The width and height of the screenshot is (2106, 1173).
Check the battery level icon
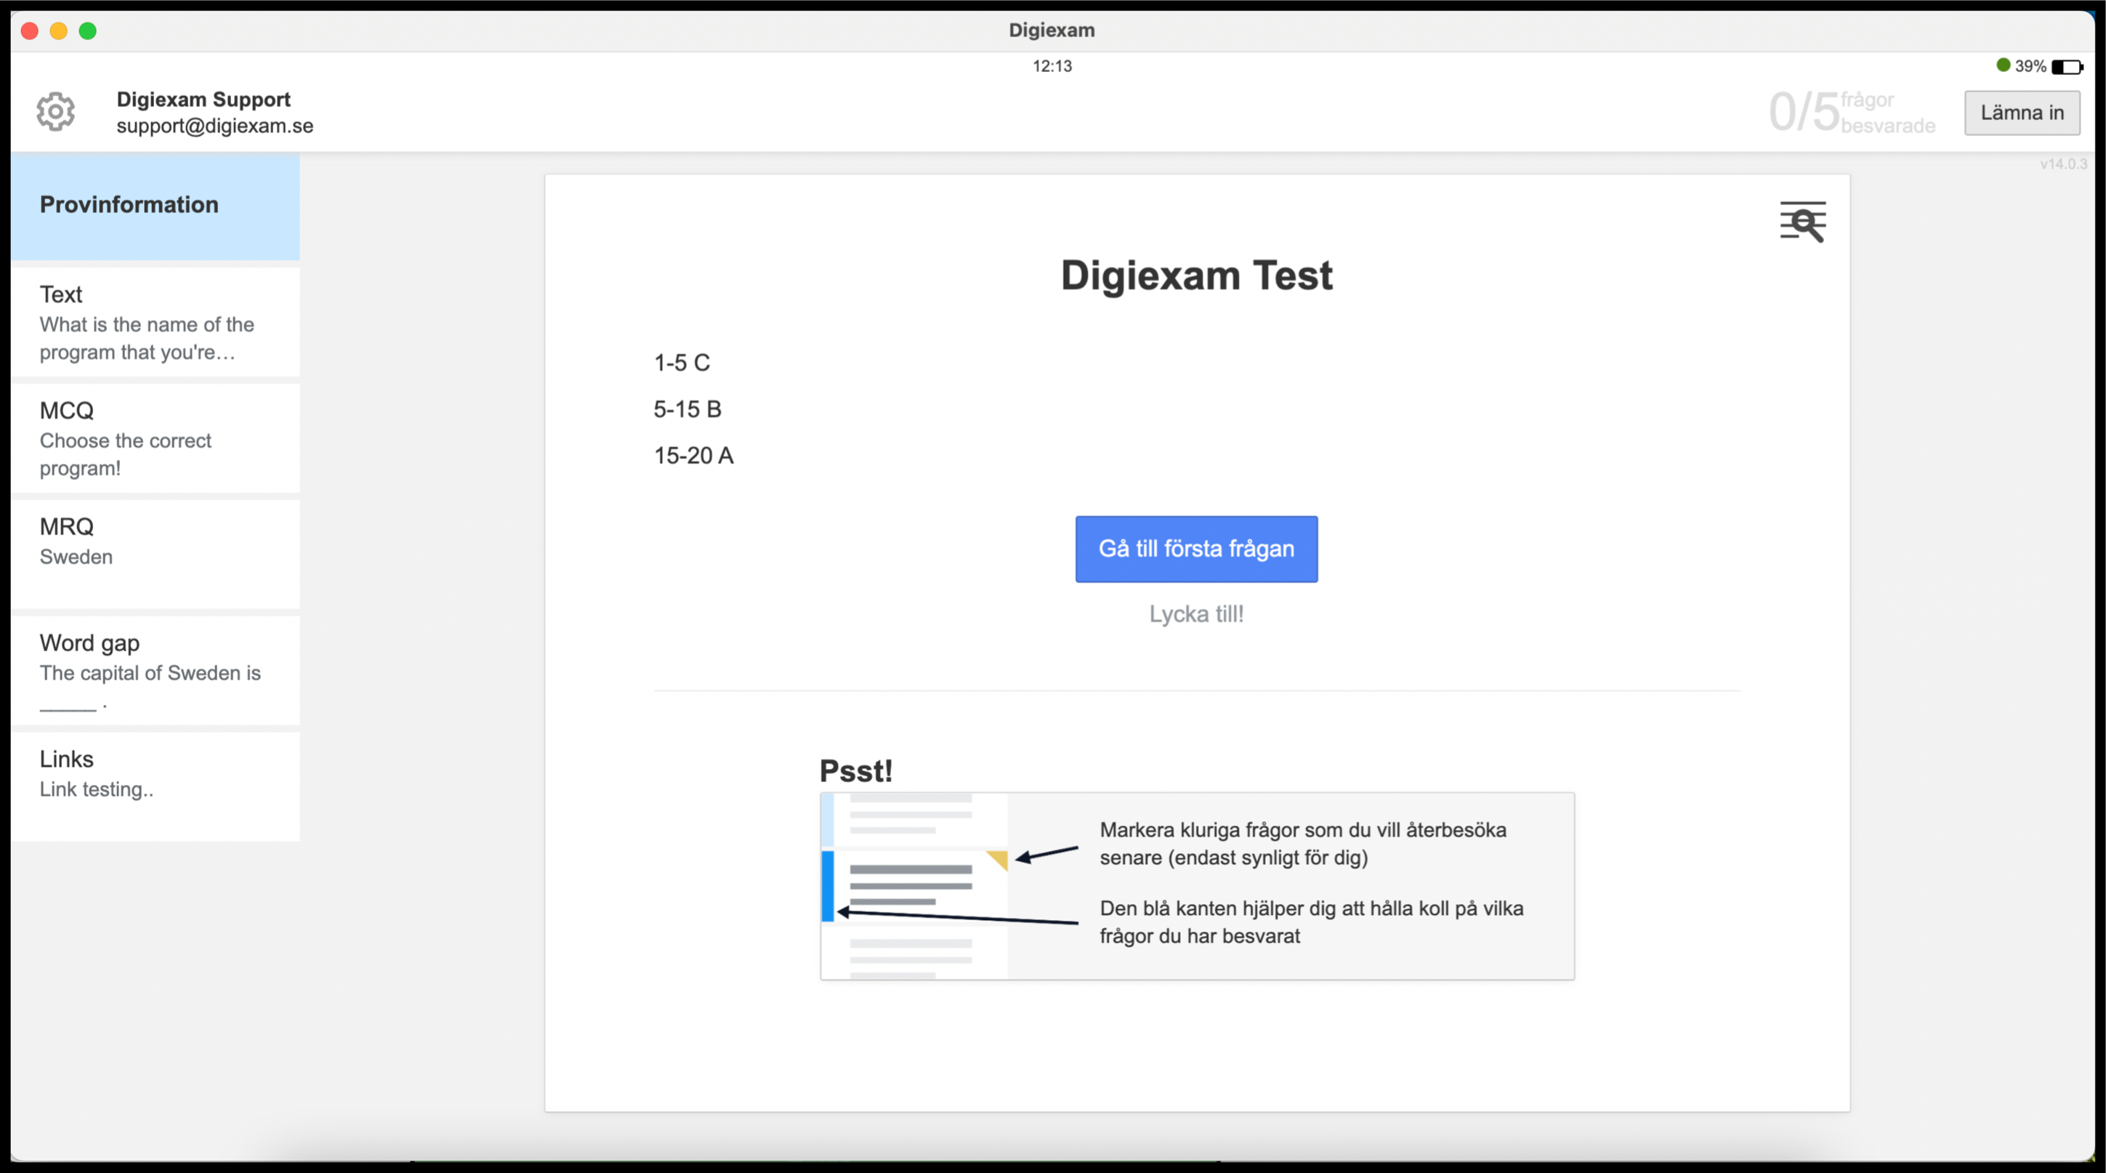pyautogui.click(x=2067, y=67)
